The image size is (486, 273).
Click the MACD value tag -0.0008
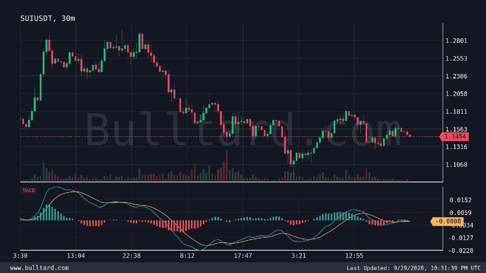click(447, 221)
